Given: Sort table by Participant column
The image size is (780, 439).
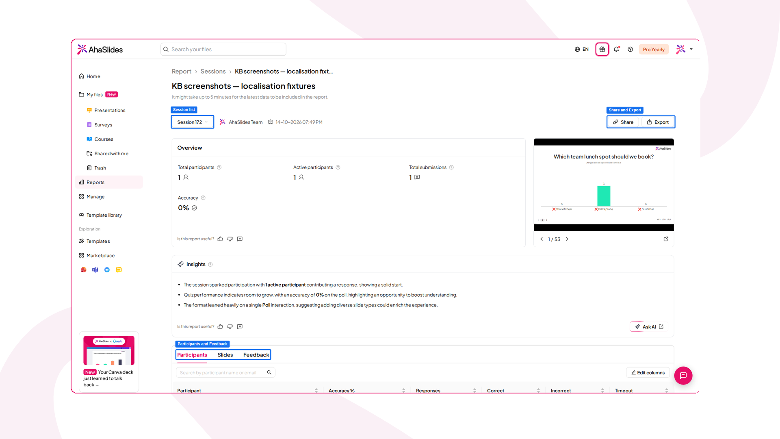Looking at the screenshot, I should (x=316, y=391).
